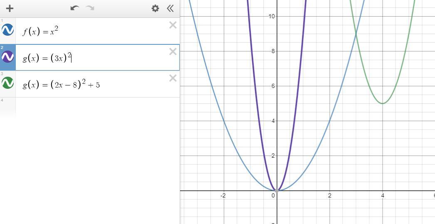Screen dimensions: 435x224
Task: Open the expression list settings gear
Action: click(156, 8)
